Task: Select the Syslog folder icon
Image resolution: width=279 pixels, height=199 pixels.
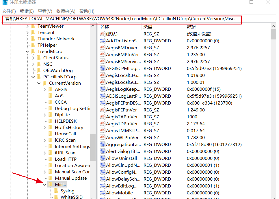Action: (x=56, y=191)
